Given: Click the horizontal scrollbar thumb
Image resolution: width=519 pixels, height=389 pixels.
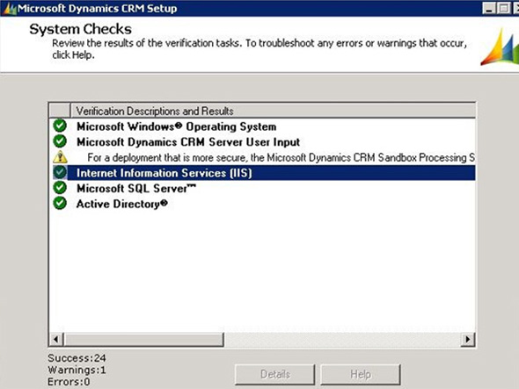Looking at the screenshot, I should (x=143, y=340).
